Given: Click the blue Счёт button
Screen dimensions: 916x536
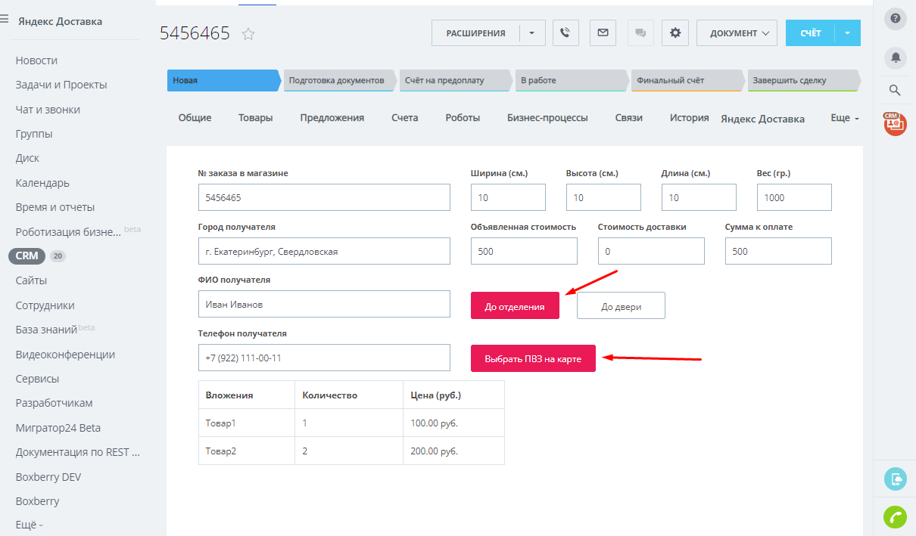Looking at the screenshot, I should (810, 33).
